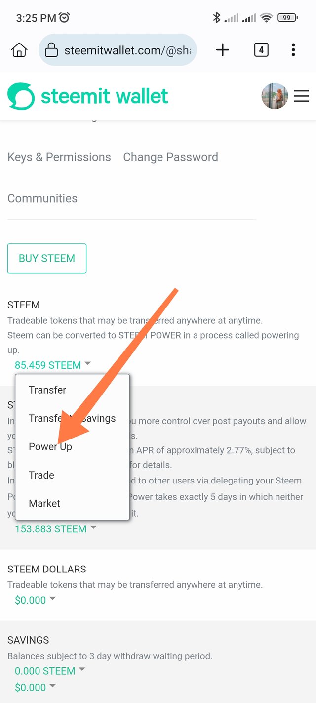The width and height of the screenshot is (316, 703).
Task: Open a new tab with plus icon
Action: (223, 50)
